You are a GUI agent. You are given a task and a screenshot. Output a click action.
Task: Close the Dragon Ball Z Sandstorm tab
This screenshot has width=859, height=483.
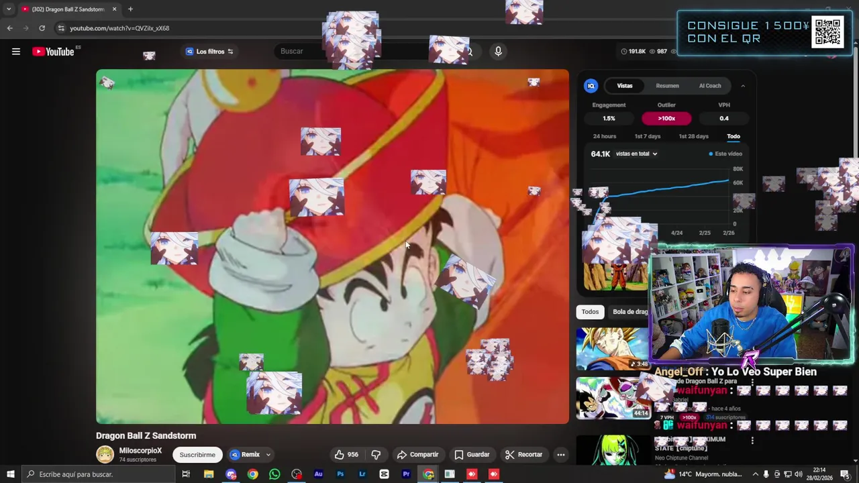point(114,9)
